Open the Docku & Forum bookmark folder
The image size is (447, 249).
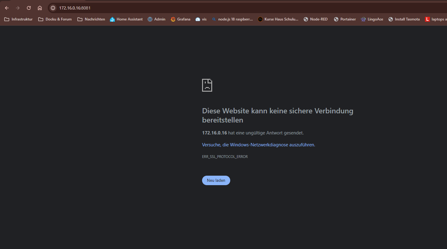click(x=55, y=19)
